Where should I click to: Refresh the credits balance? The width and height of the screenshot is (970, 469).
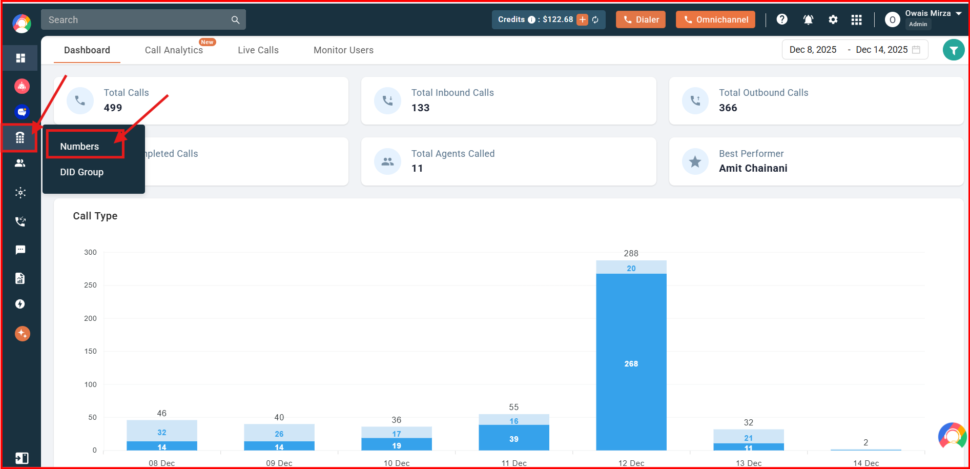(595, 19)
